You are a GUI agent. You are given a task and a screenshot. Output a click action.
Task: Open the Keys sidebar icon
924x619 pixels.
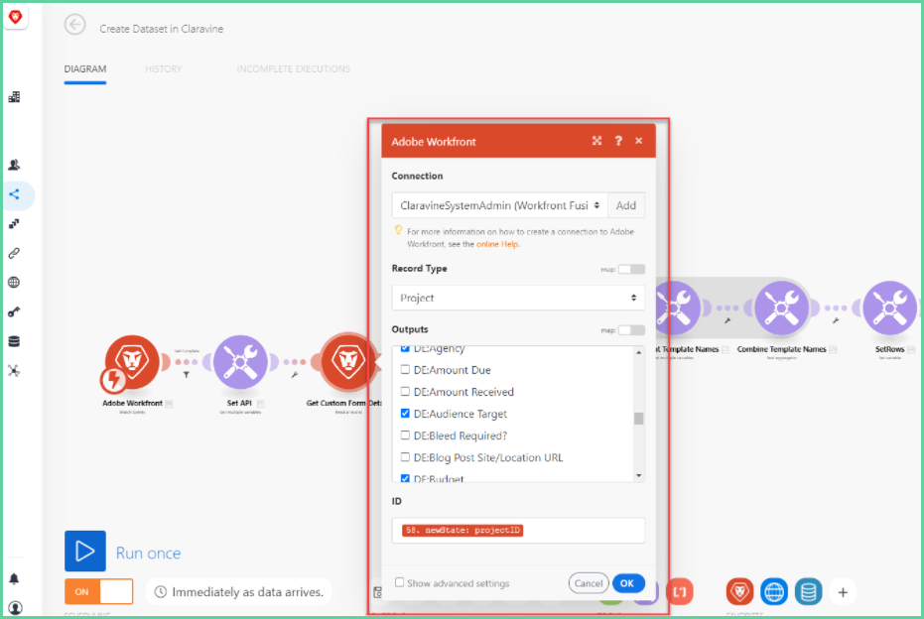(x=14, y=312)
